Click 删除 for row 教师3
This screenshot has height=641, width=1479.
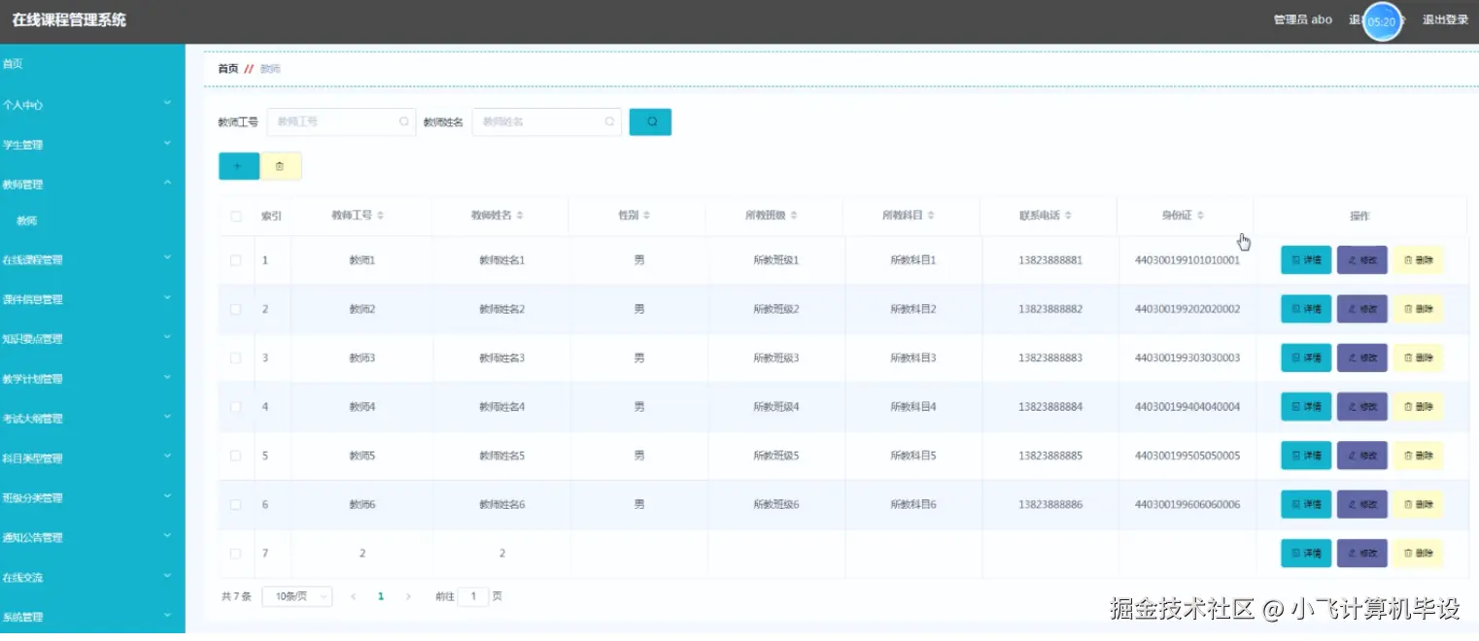(1419, 357)
